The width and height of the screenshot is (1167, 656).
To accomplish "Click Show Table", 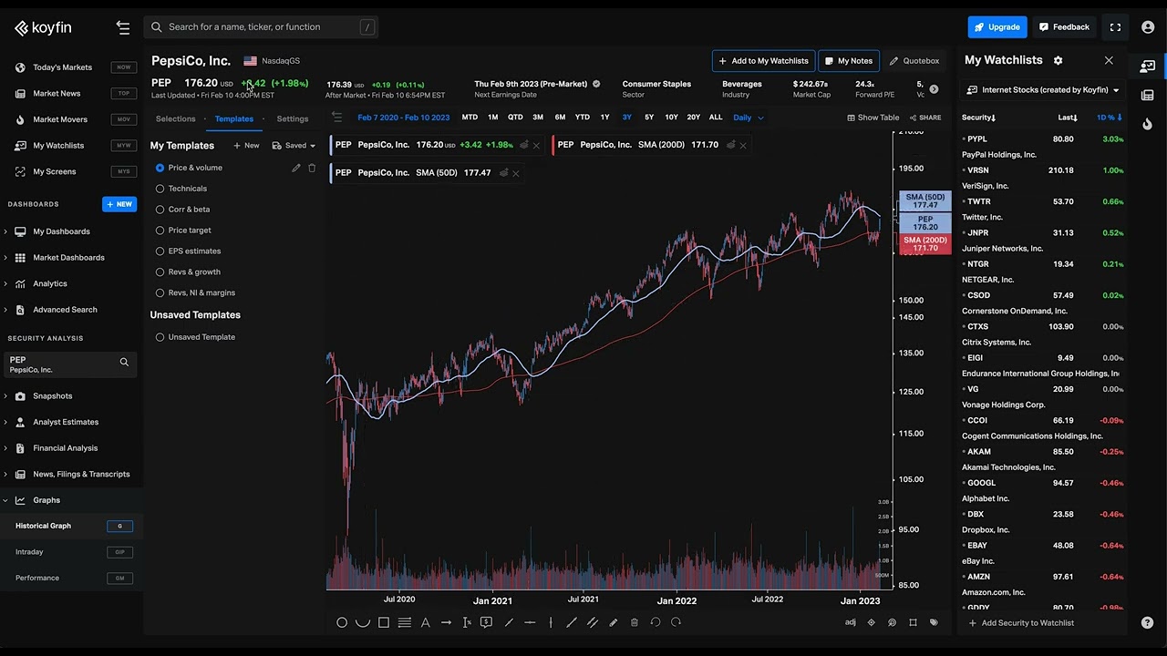I will [x=873, y=118].
